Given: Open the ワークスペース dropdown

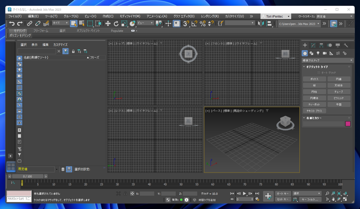Looking at the screenshot, I should 334,16.
